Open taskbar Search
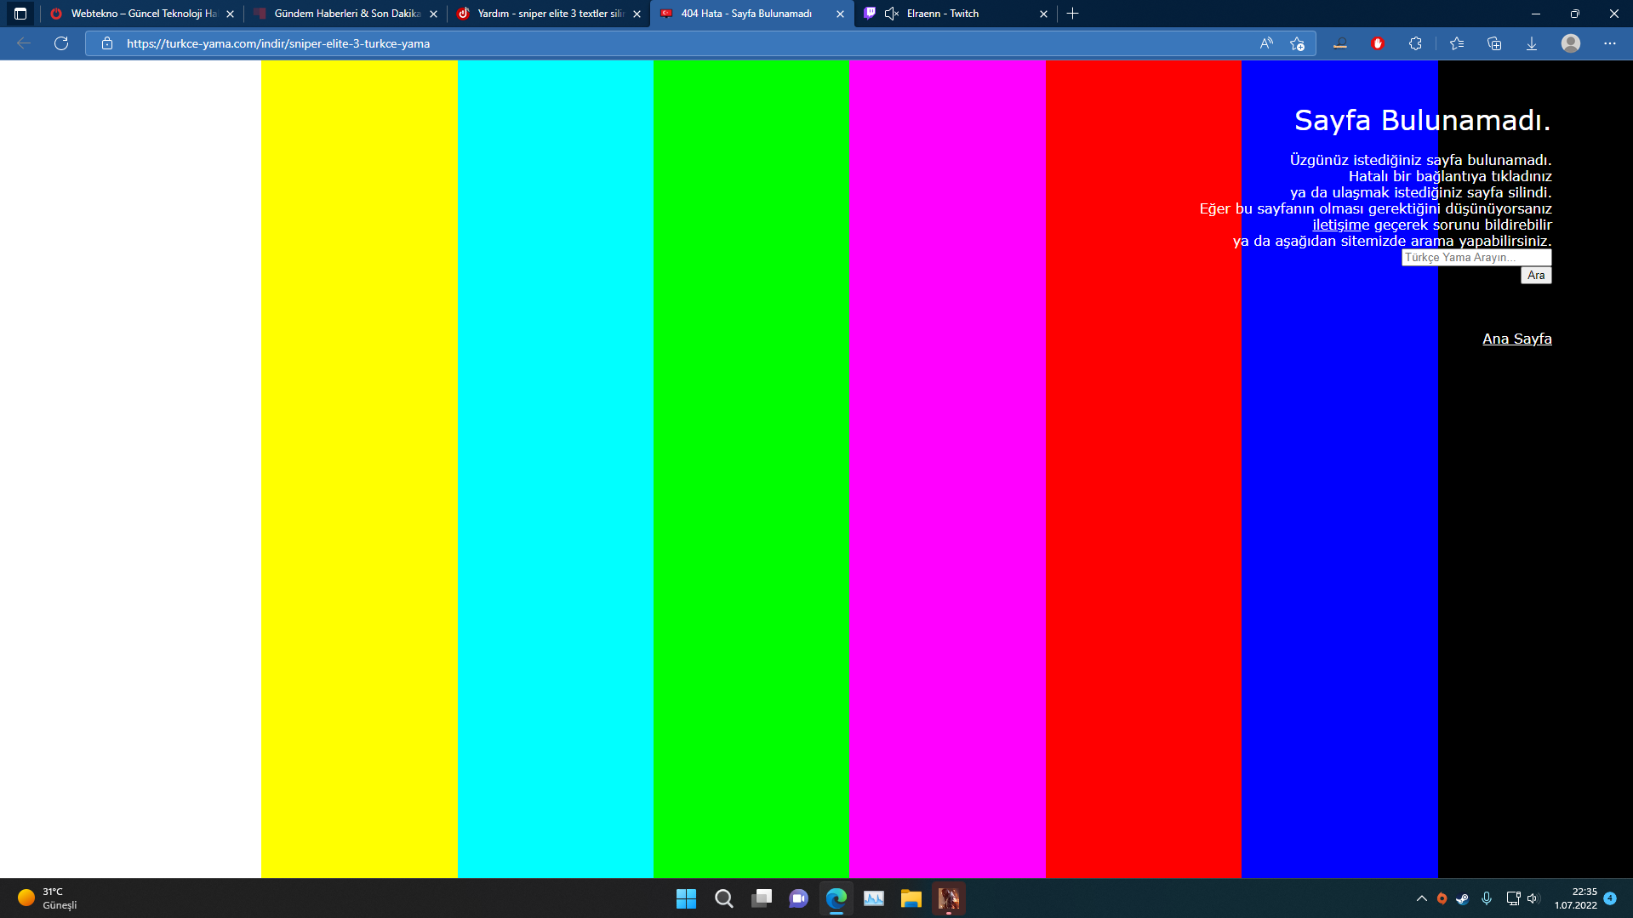 pyautogui.click(x=723, y=898)
